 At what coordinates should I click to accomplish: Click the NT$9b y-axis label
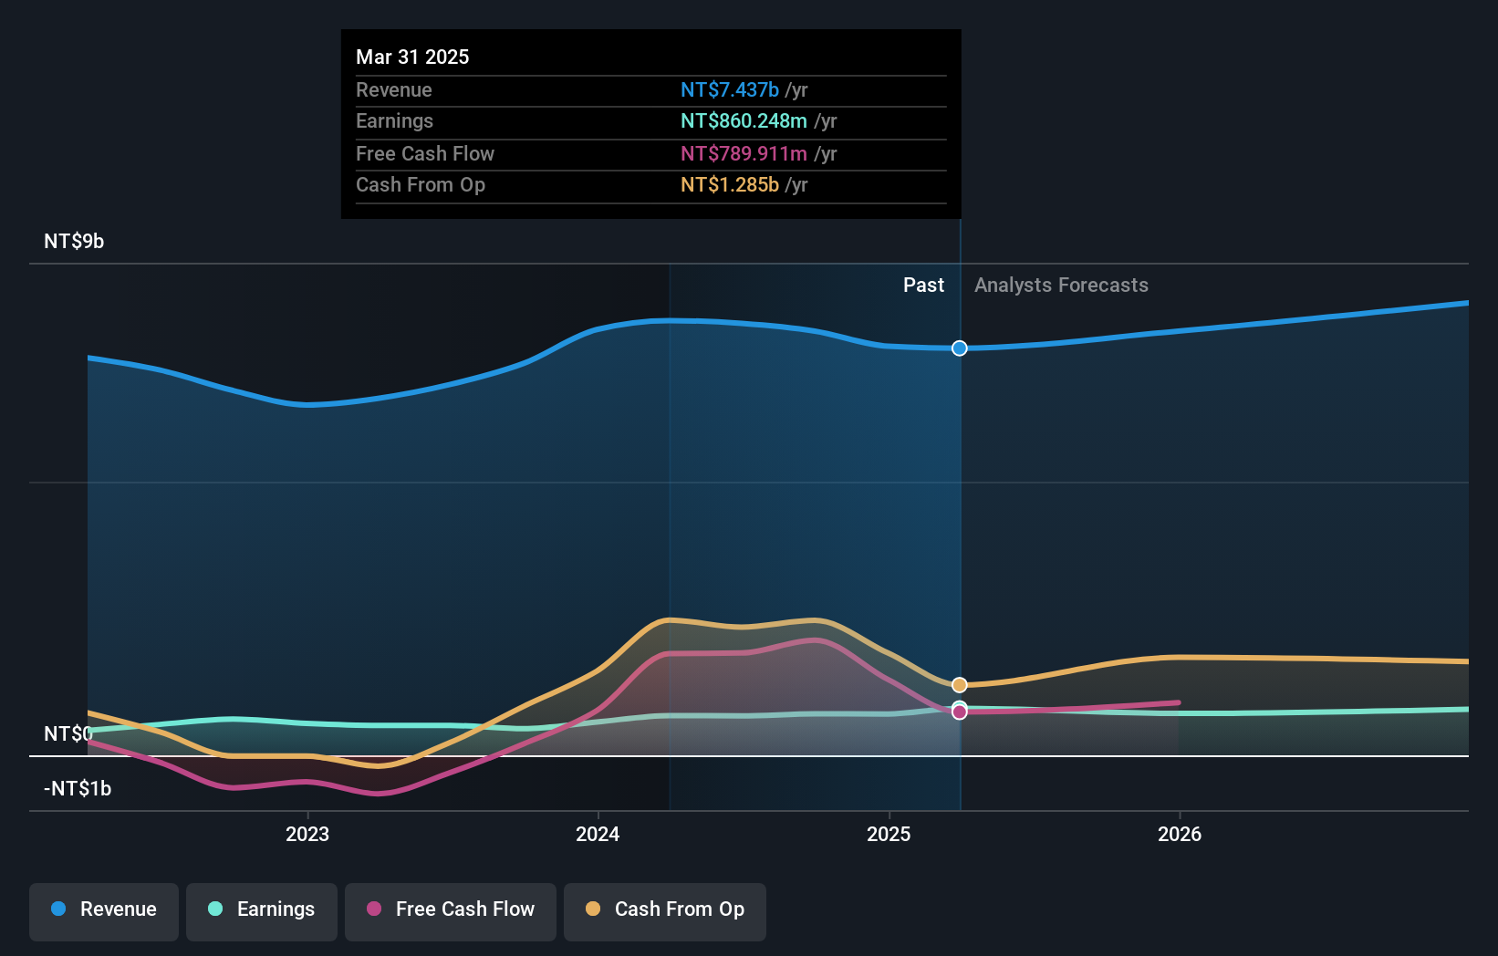click(74, 241)
